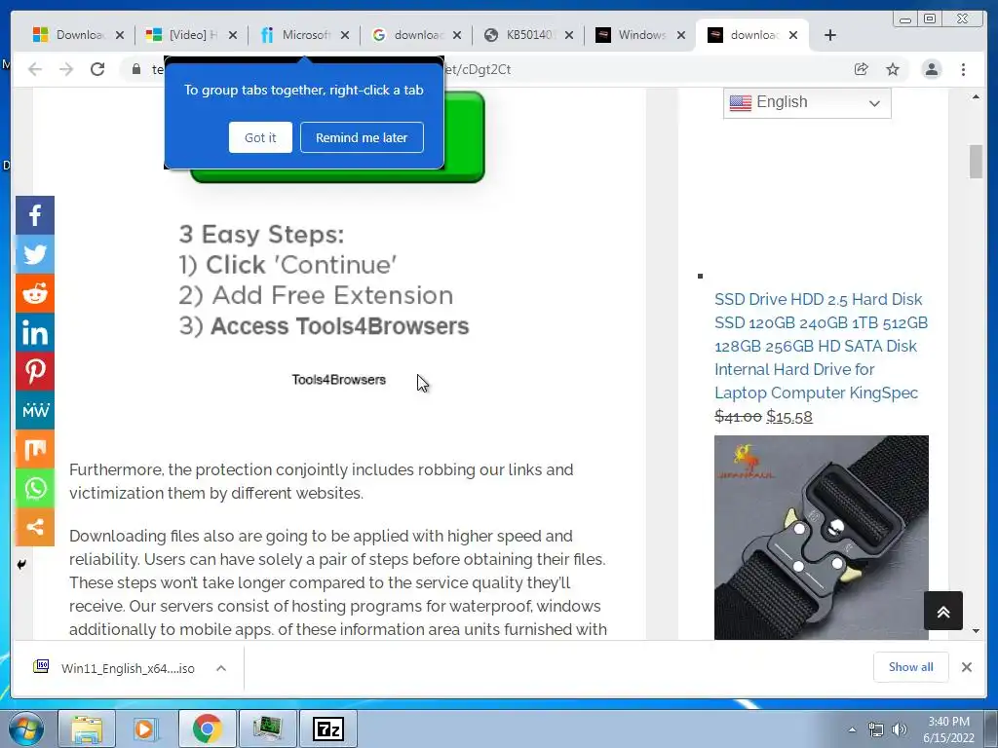Open SSD Drive HDD product link
The width and height of the screenshot is (998, 748).
point(821,346)
